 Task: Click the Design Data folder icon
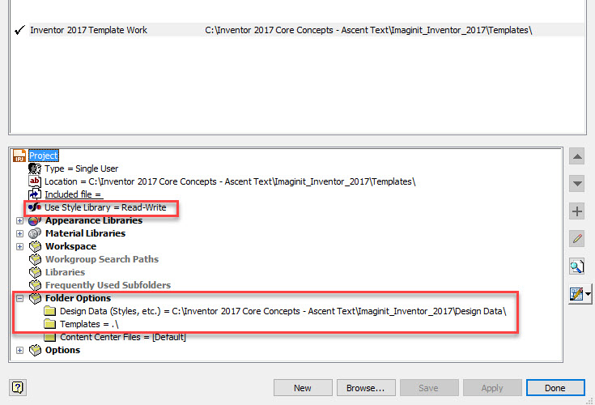coord(49,311)
